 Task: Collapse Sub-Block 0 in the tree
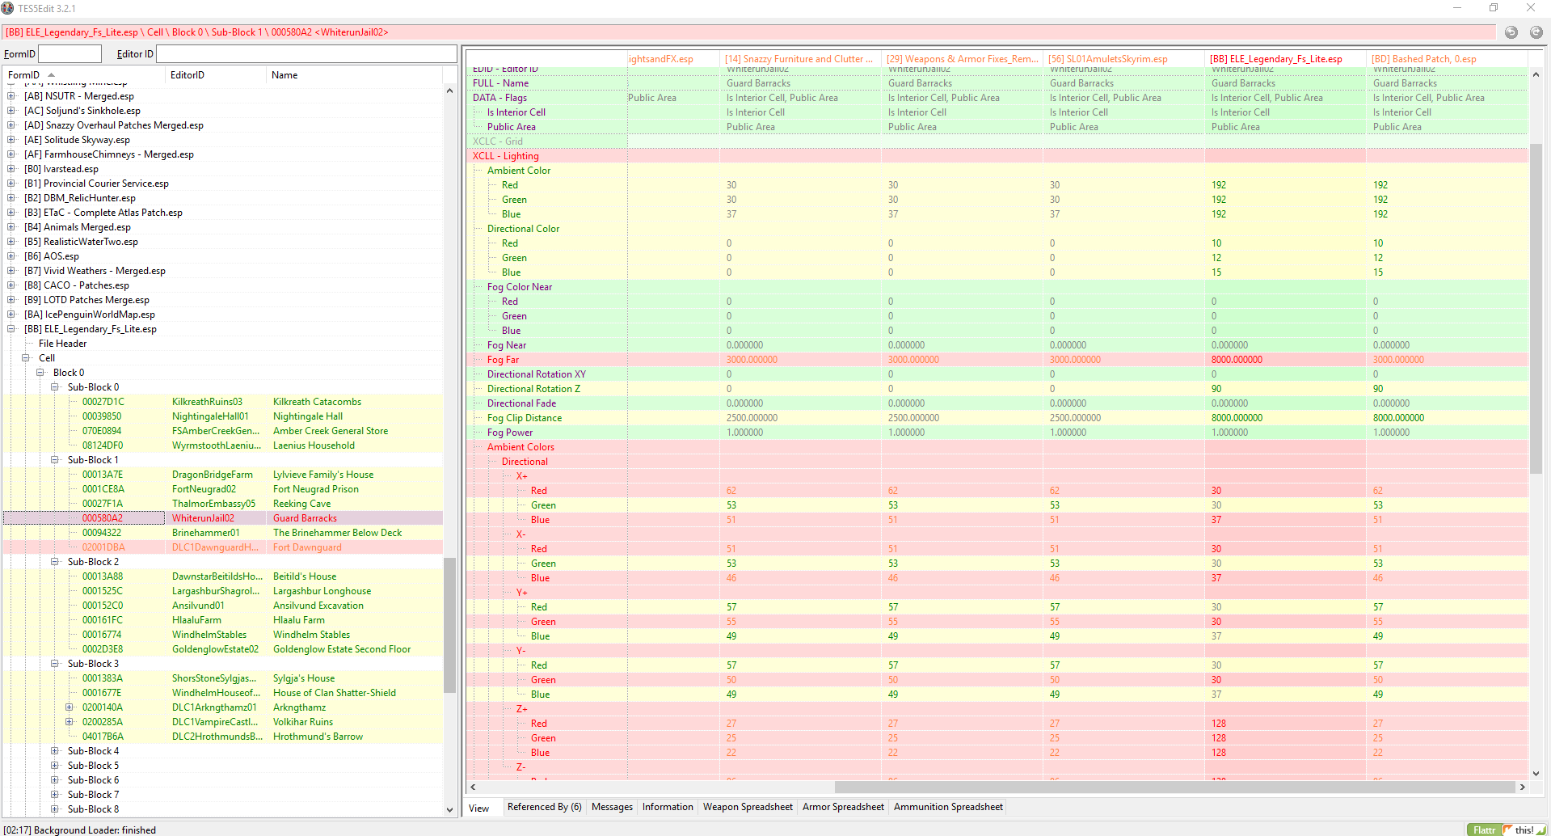[x=55, y=387]
